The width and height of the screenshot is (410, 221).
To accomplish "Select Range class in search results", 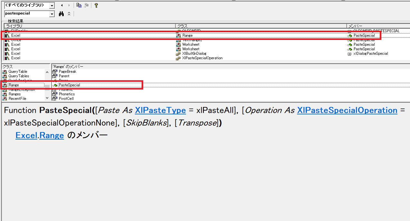I will click(187, 35).
